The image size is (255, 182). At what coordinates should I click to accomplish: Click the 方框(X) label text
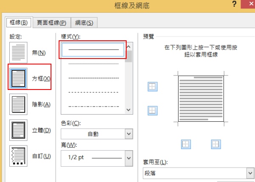[41, 78]
